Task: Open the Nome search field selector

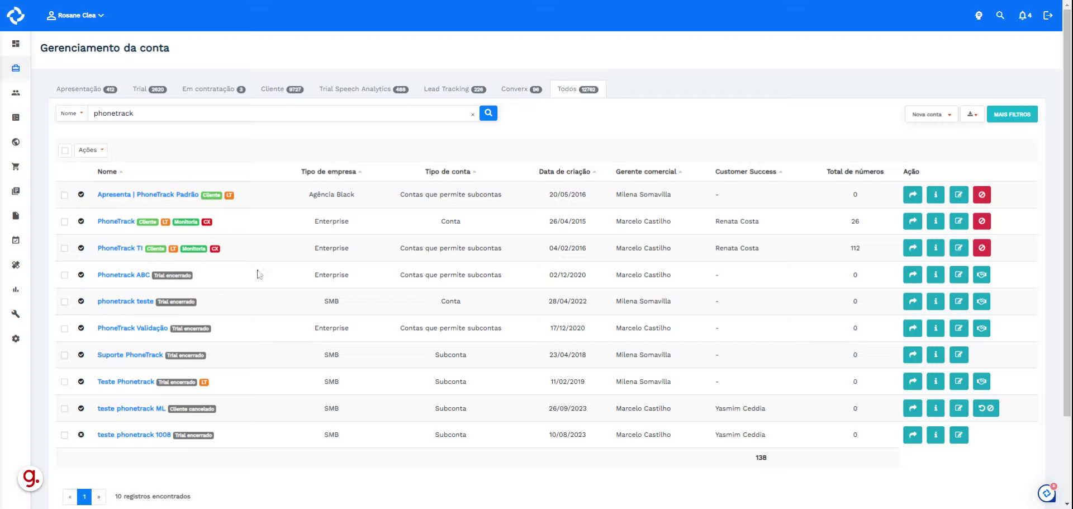Action: tap(72, 114)
